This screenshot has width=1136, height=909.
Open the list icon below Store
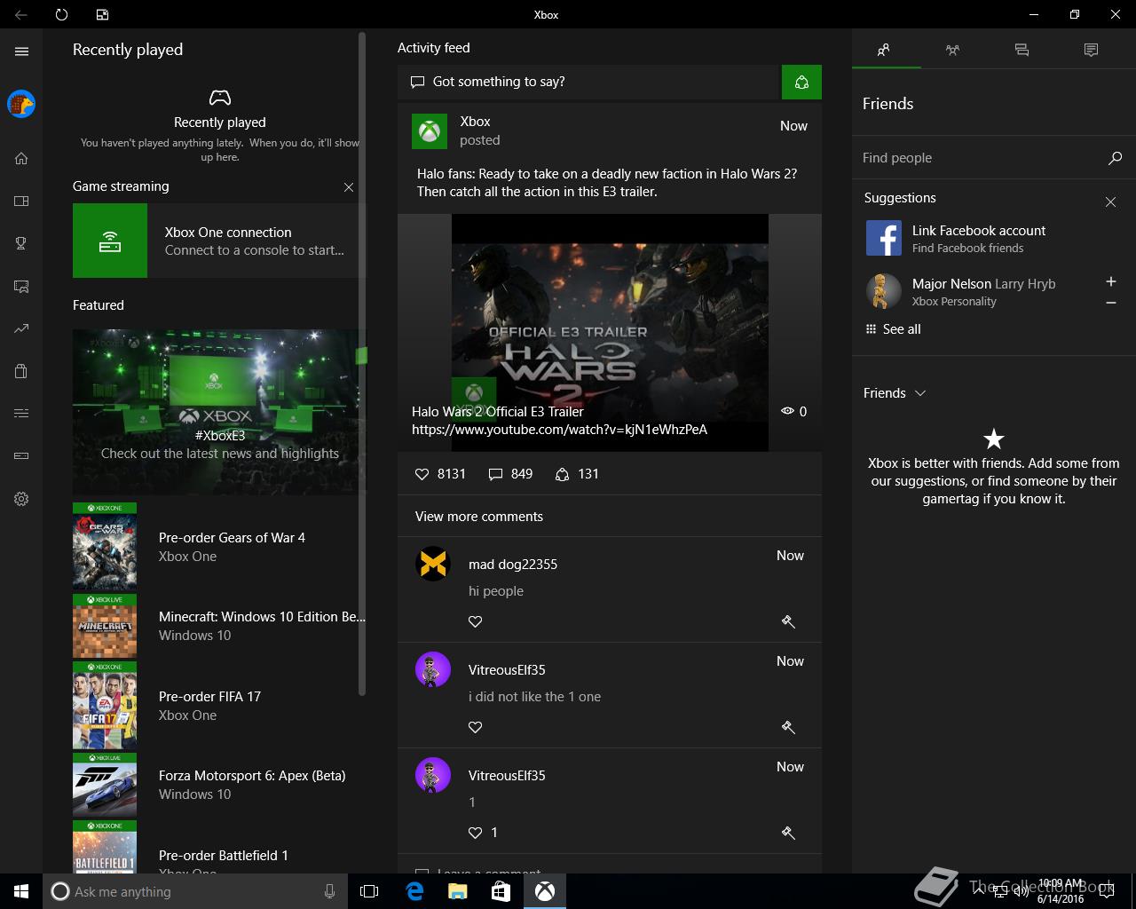[x=21, y=413]
